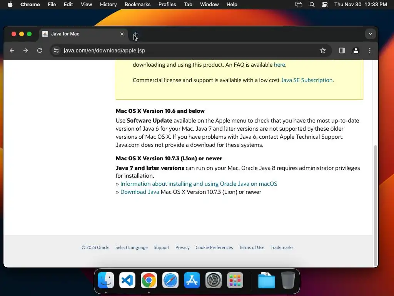Click Select Language in the footer
394x296 pixels.
click(x=132, y=247)
